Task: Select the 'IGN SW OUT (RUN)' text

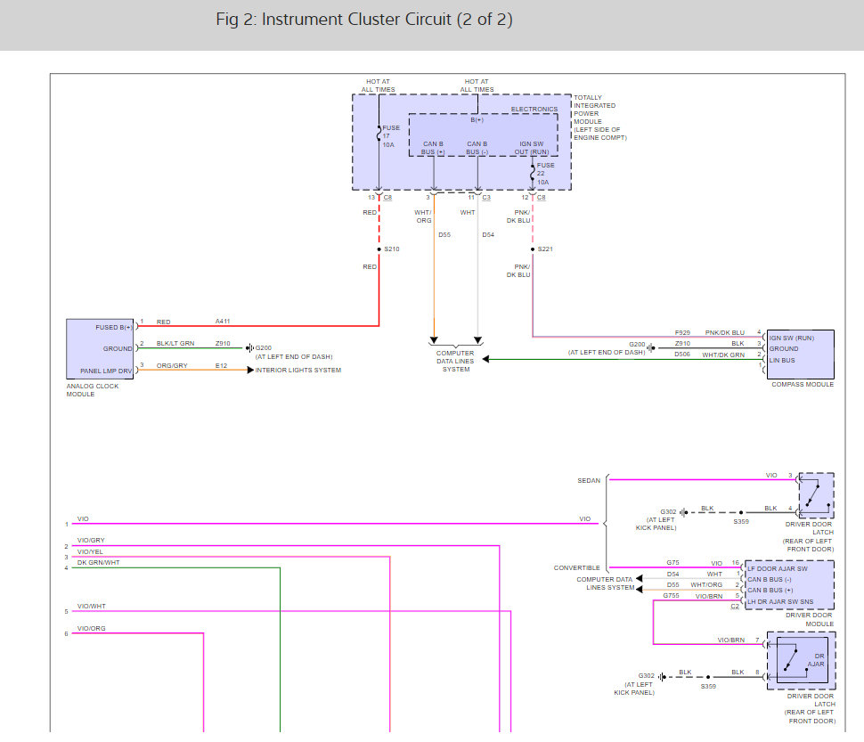Action: tap(531, 148)
